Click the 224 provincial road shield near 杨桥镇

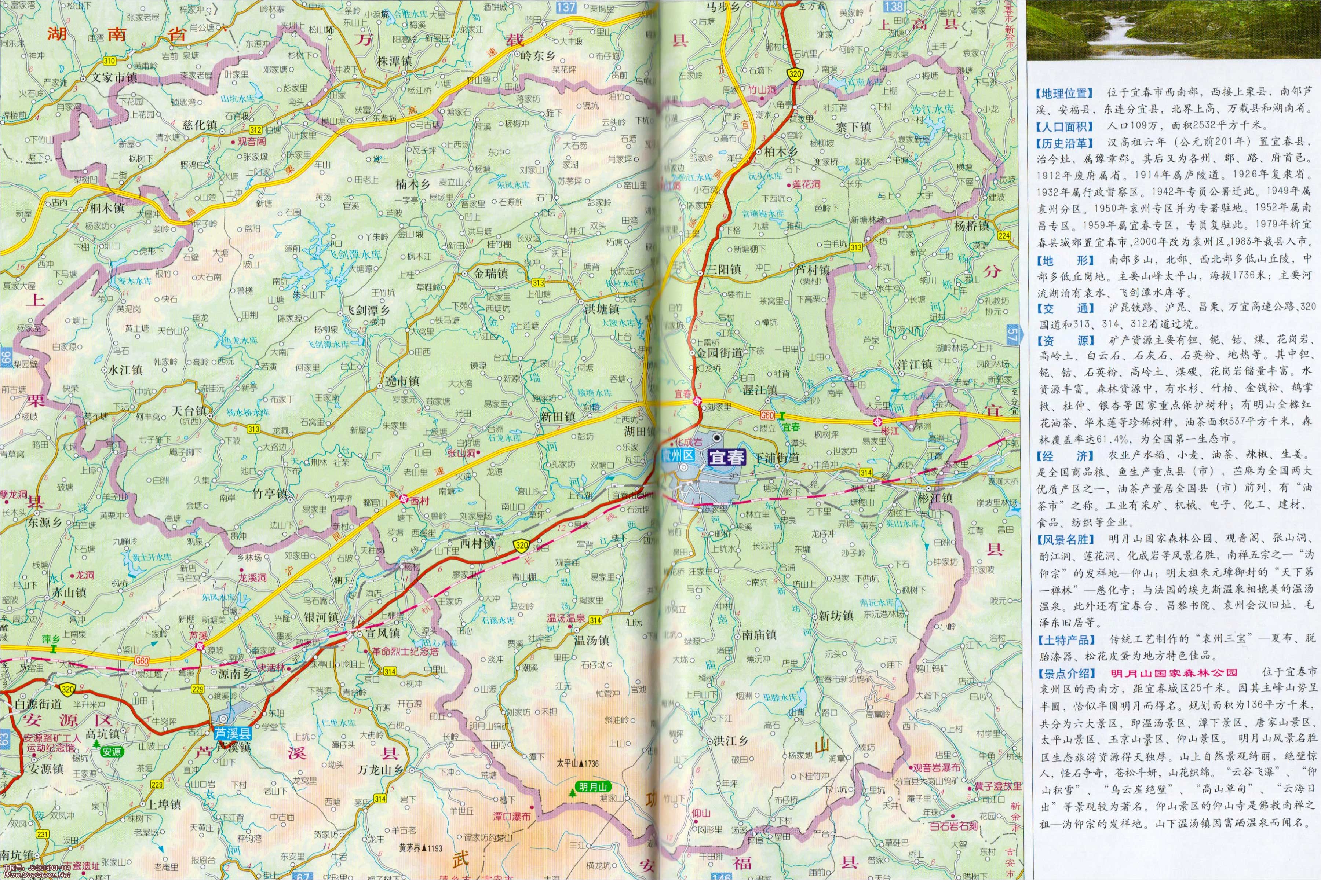click(1004, 236)
